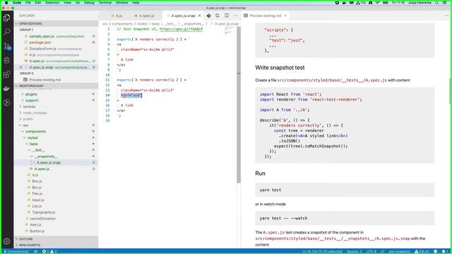
Task: Close the A.spec.js.snap editor tab
Action: (199, 16)
